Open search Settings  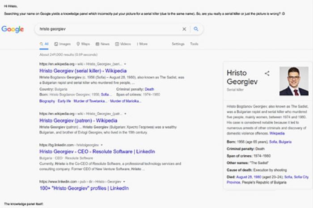coord(178,44)
